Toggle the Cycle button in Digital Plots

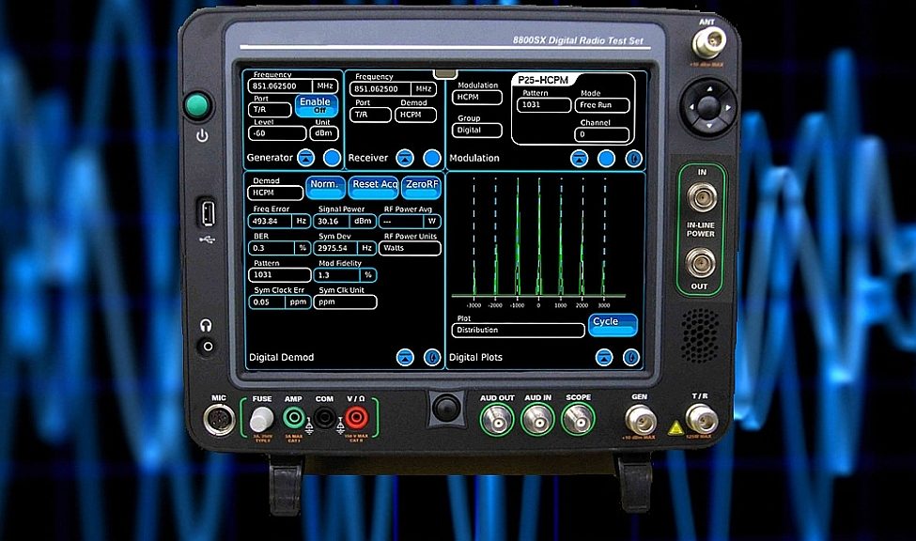click(613, 324)
